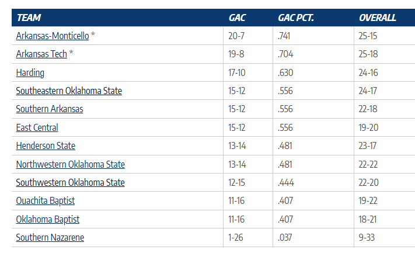Click Arkansas-Monticello's 20-7 GAC record
The height and width of the screenshot is (253, 415).
[237, 36]
